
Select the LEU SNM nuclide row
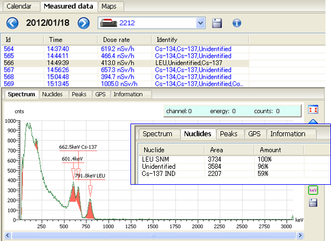point(234,159)
